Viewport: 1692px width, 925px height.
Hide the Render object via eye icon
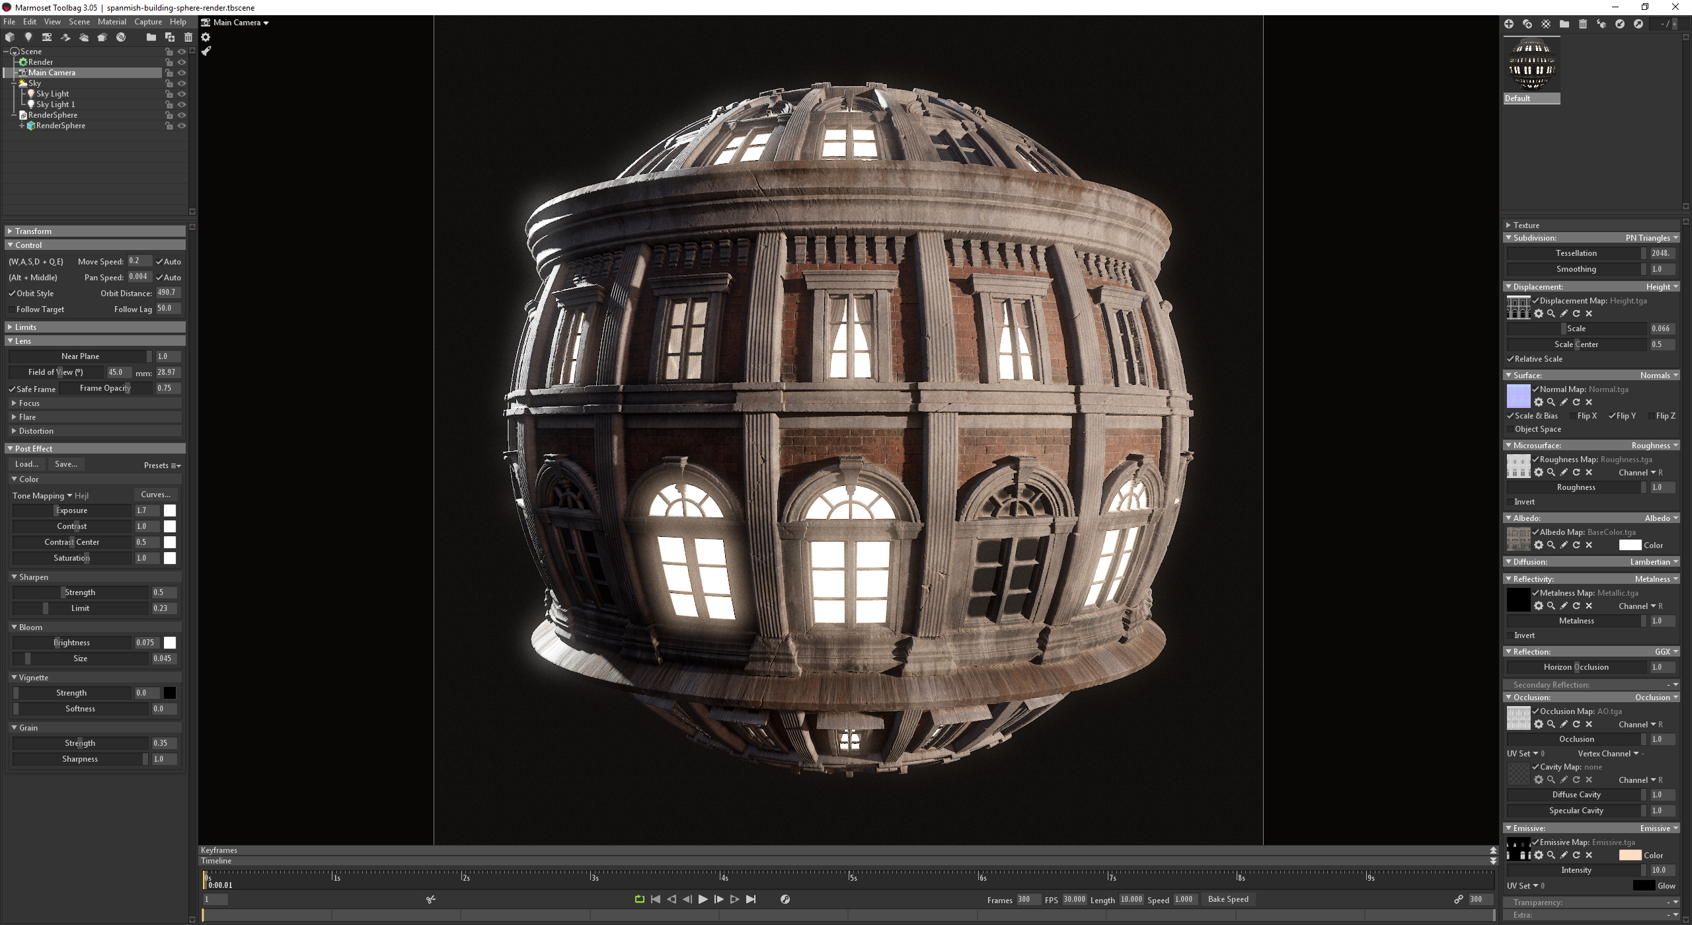(x=182, y=62)
